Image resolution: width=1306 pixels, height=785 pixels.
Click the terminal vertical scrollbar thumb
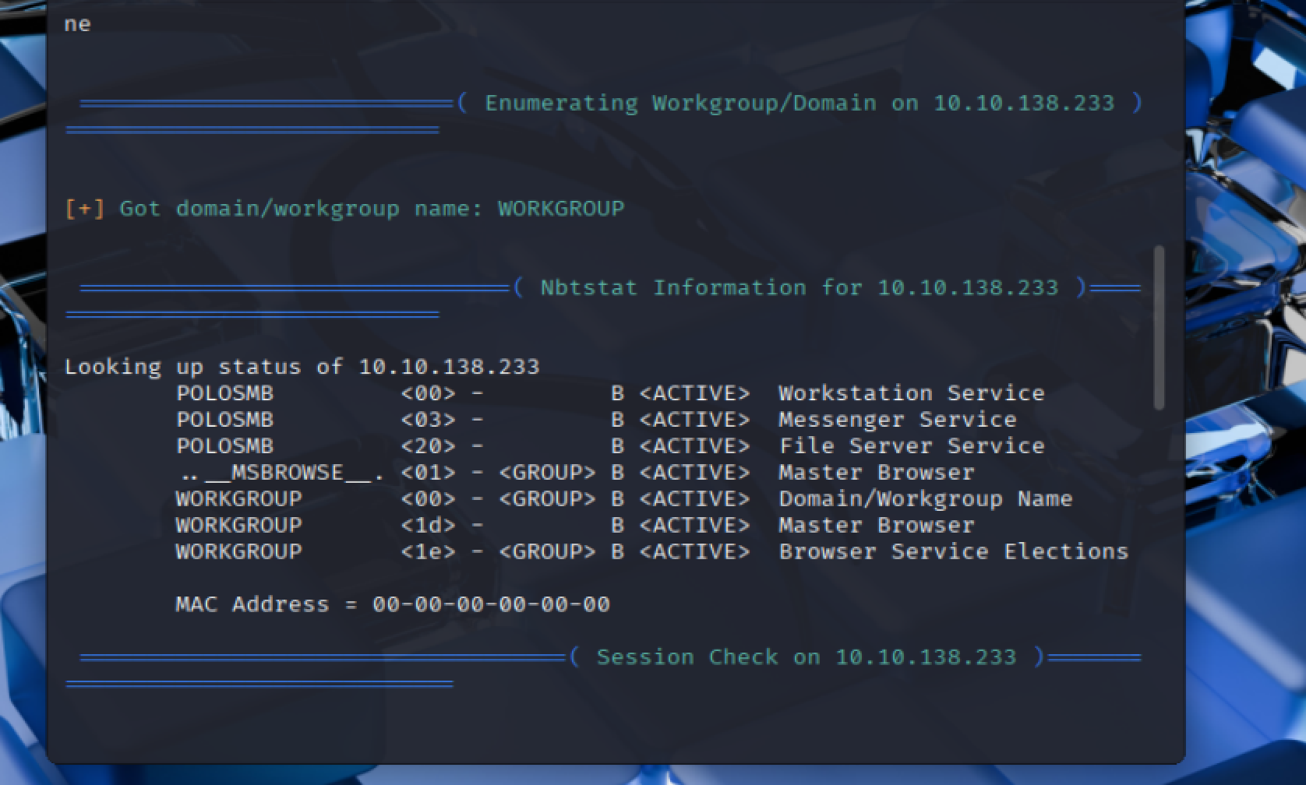pyautogui.click(x=1159, y=327)
